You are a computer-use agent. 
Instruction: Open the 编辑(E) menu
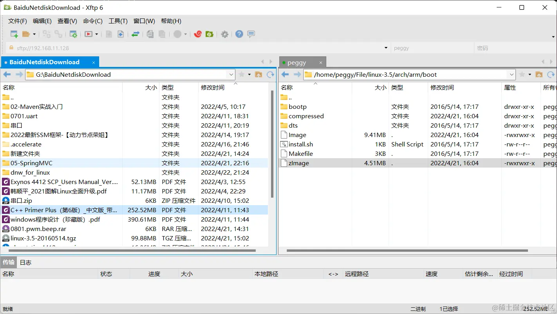click(42, 21)
